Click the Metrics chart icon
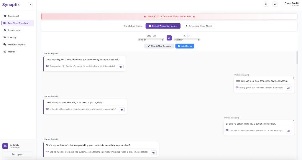This screenshot has height=160, width=302. [x=5, y=52]
